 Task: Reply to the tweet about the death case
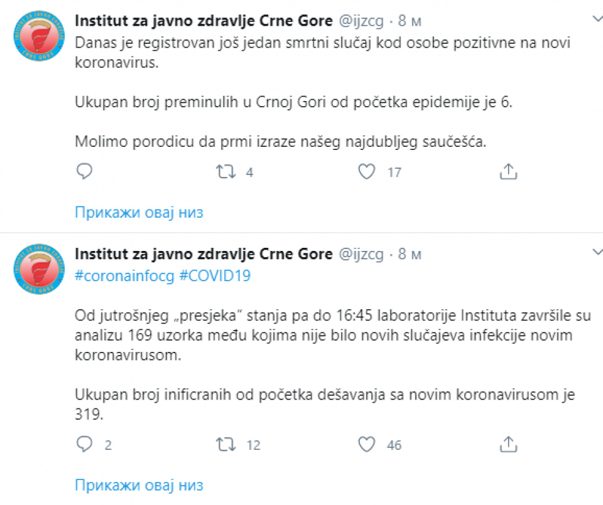coord(84,171)
